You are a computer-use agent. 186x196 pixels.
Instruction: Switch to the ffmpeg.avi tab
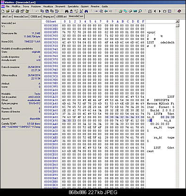(x=49, y=16)
